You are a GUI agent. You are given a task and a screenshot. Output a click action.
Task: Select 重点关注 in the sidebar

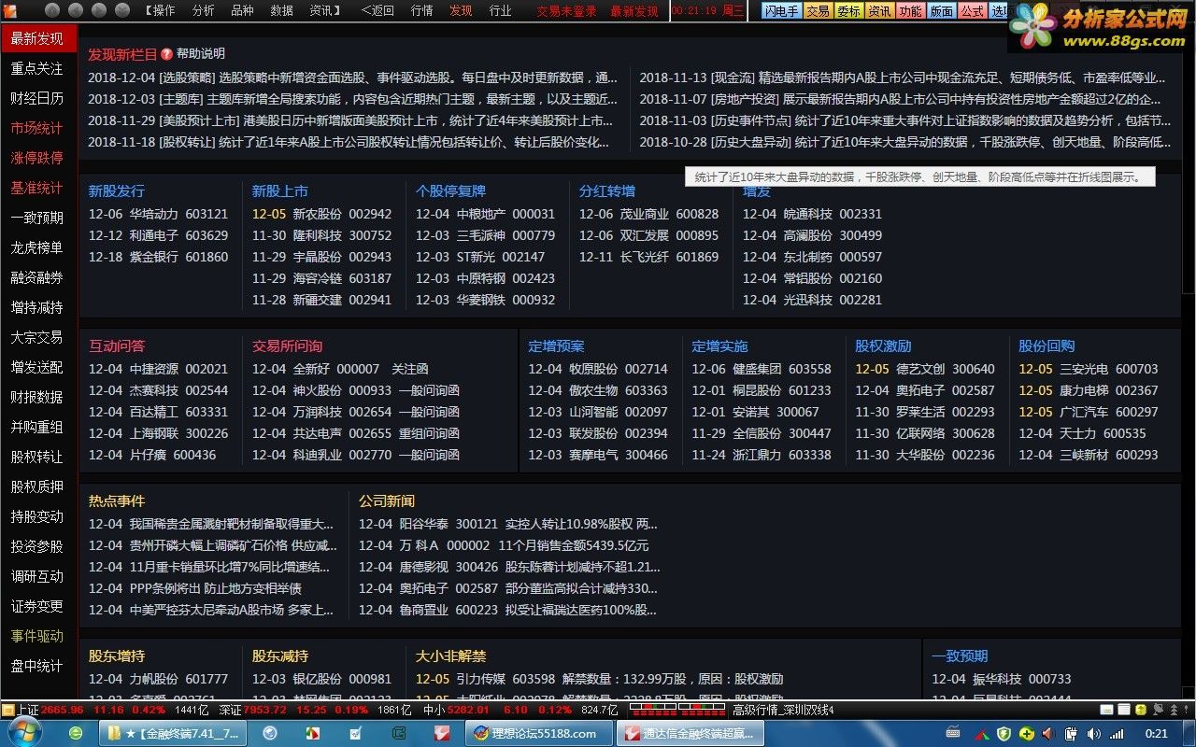pyautogui.click(x=37, y=68)
